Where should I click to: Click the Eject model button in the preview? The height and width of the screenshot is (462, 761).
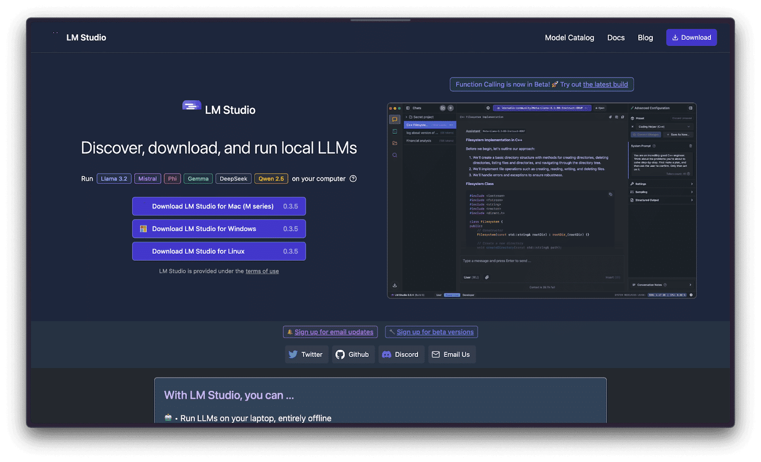[x=600, y=108]
